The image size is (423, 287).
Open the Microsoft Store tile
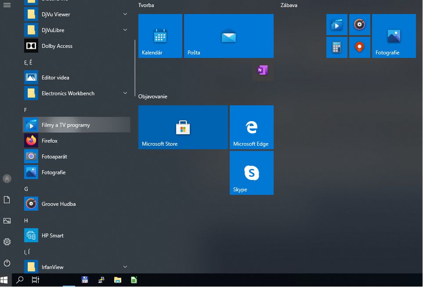[x=183, y=127]
